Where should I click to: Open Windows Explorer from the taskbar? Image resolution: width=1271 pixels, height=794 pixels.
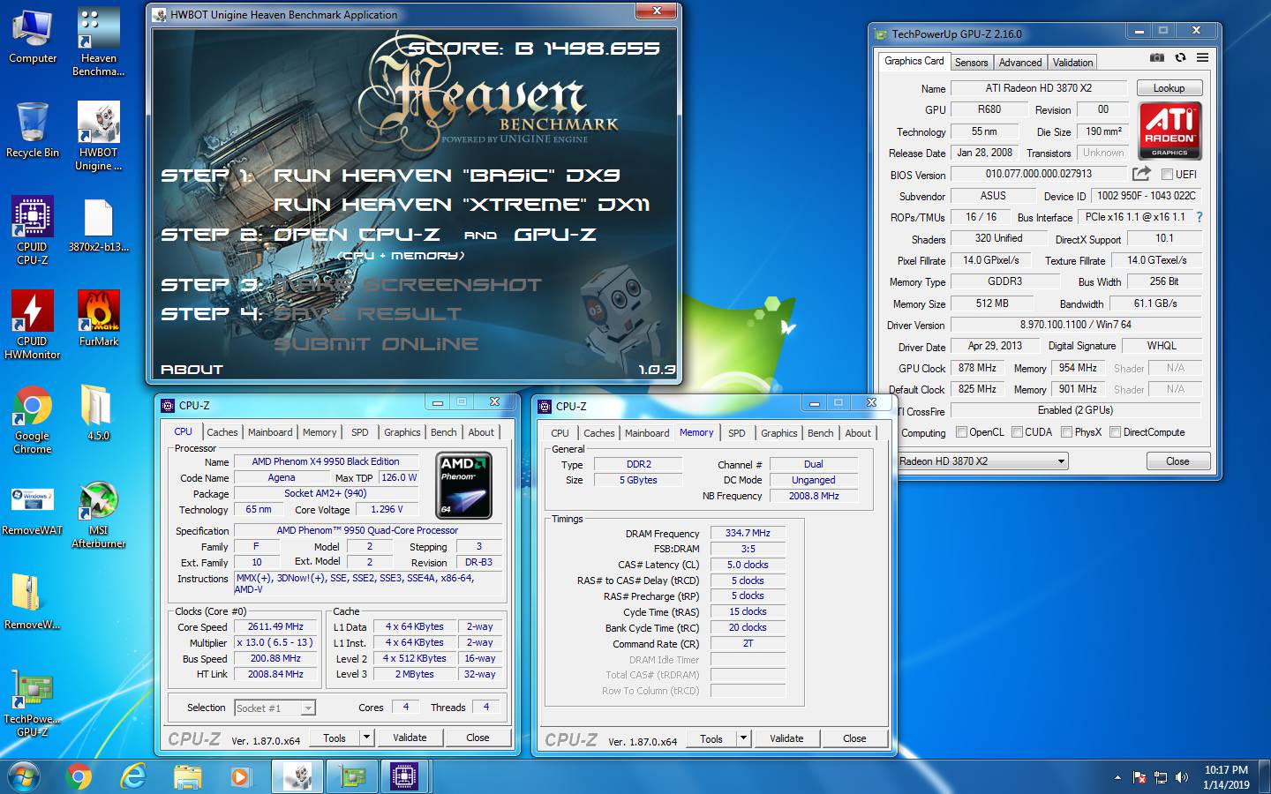[x=187, y=777]
